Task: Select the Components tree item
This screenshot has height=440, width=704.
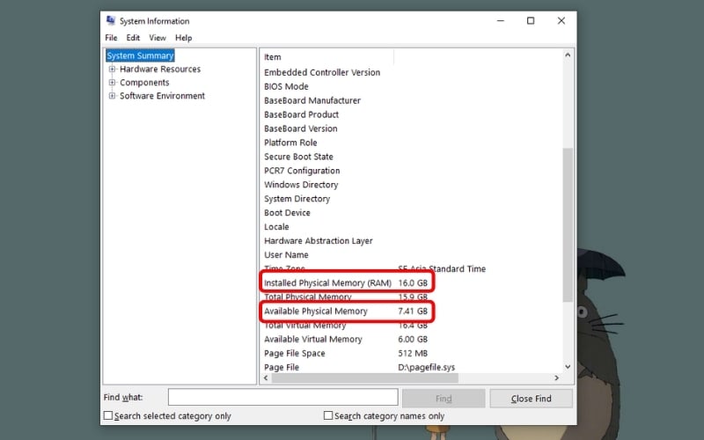Action: coord(144,83)
